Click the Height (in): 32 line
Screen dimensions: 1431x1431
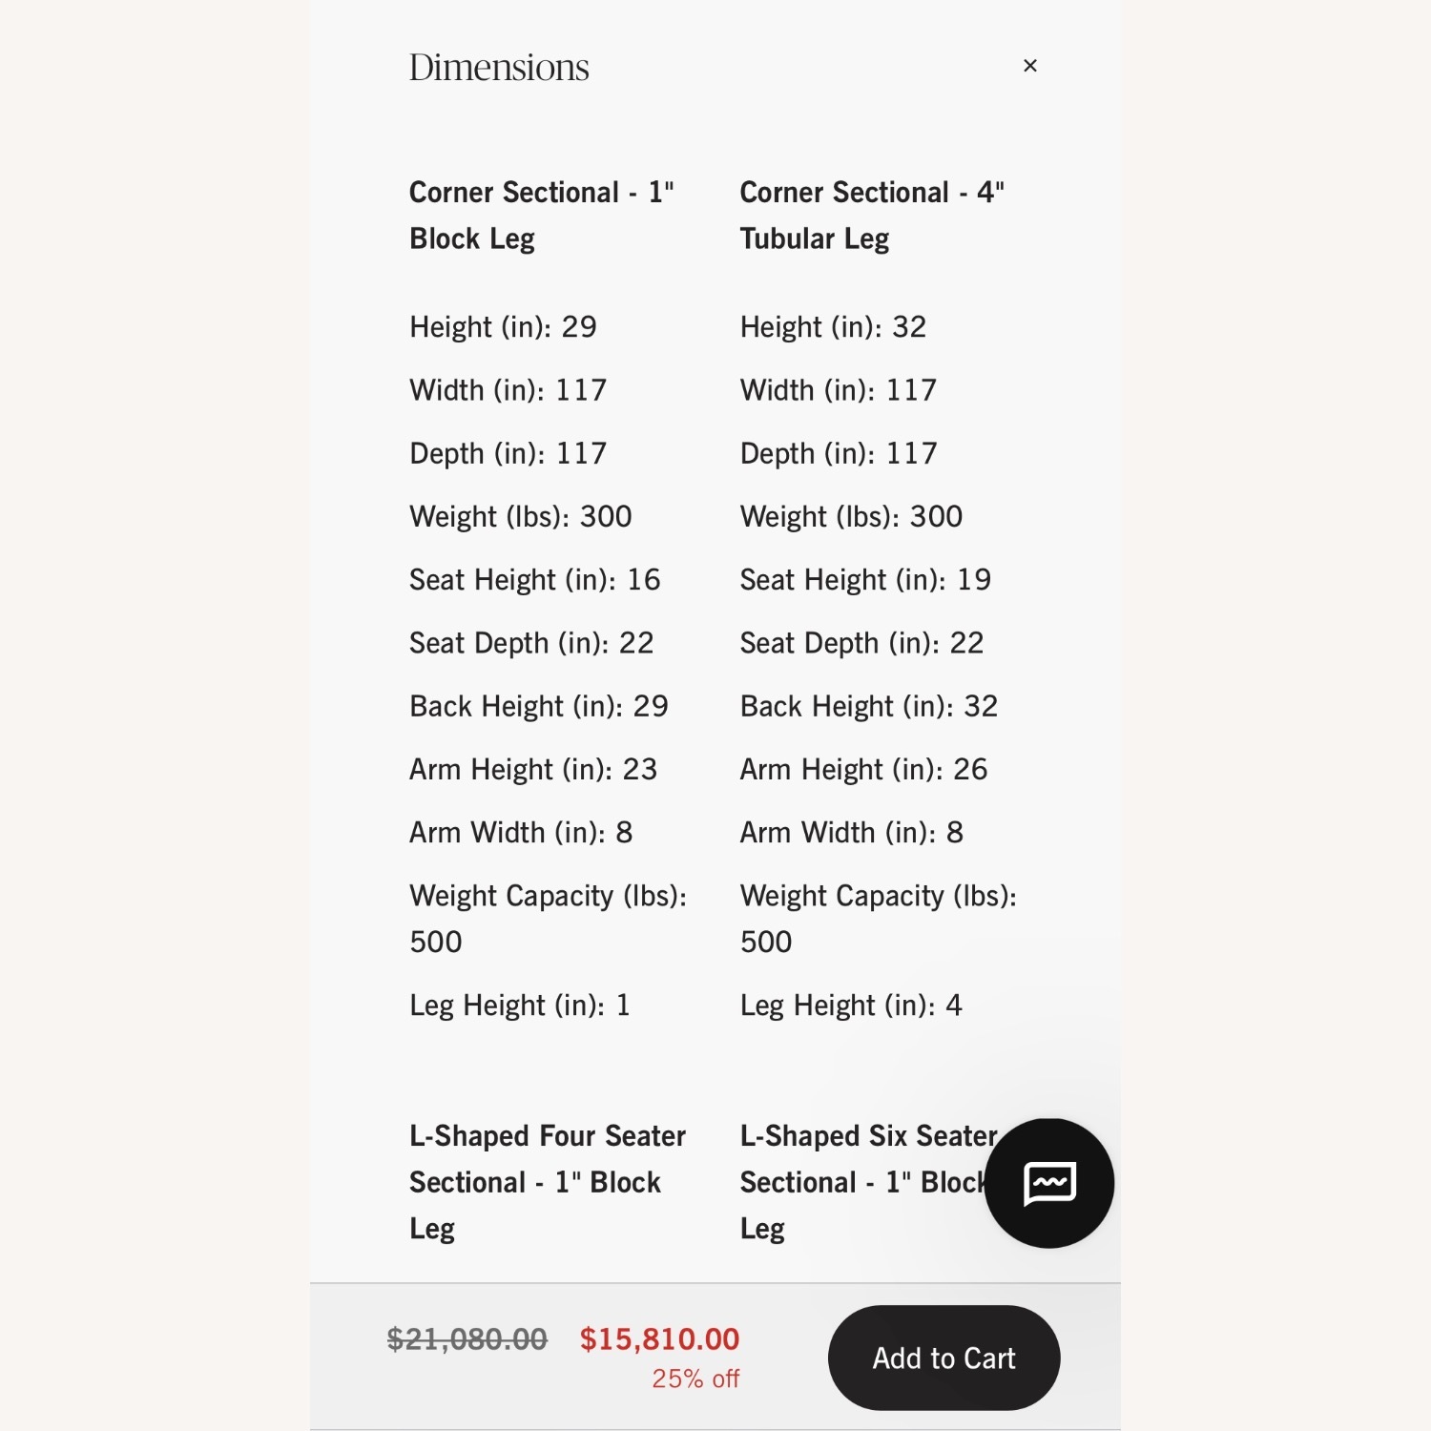point(833,327)
